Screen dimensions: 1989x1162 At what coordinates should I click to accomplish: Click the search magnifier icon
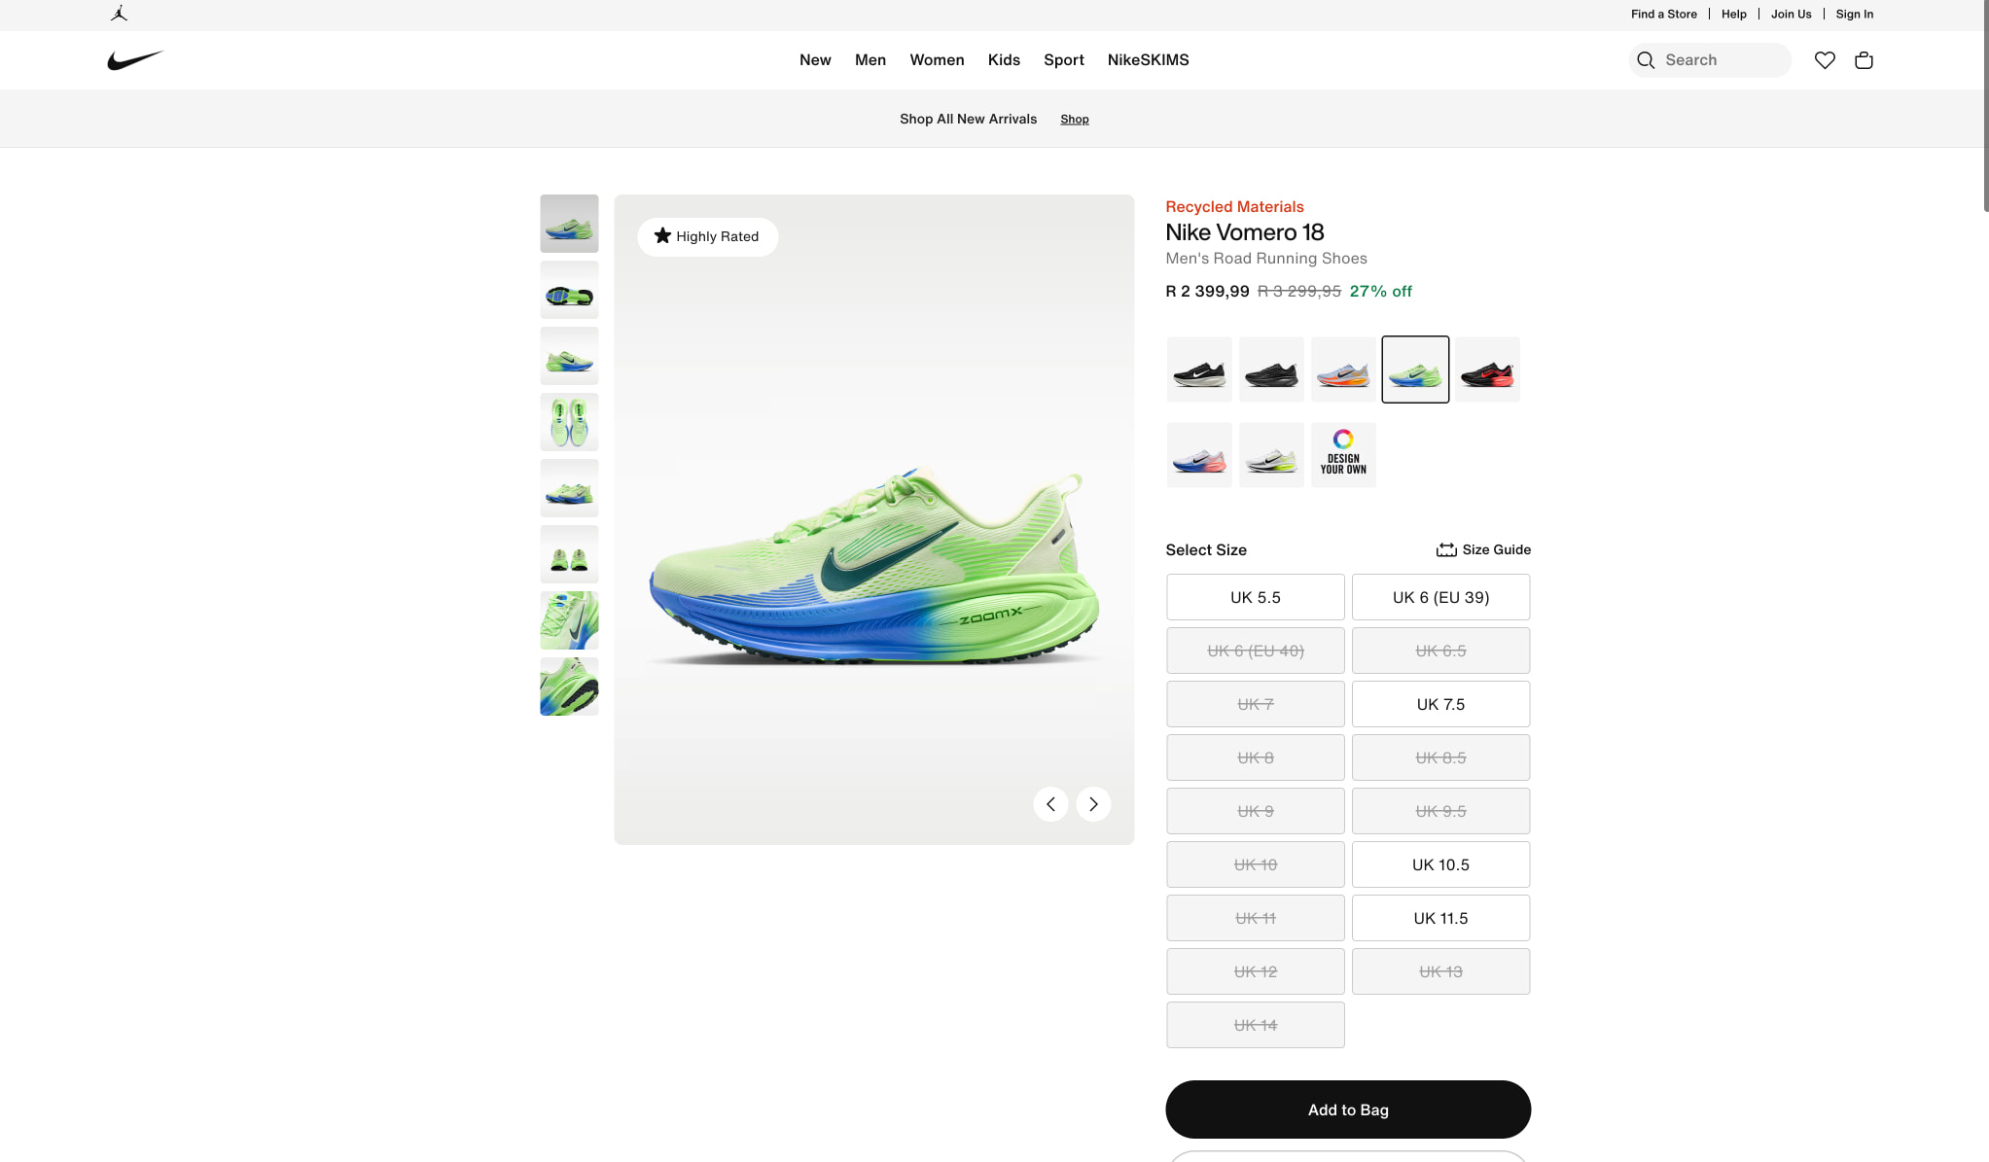1646,60
